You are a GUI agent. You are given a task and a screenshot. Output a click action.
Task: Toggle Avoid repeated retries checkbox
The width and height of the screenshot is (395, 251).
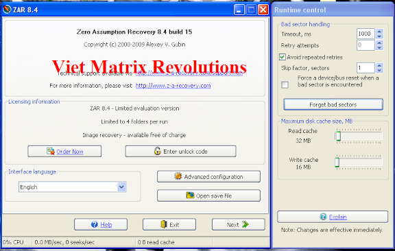[283, 57]
